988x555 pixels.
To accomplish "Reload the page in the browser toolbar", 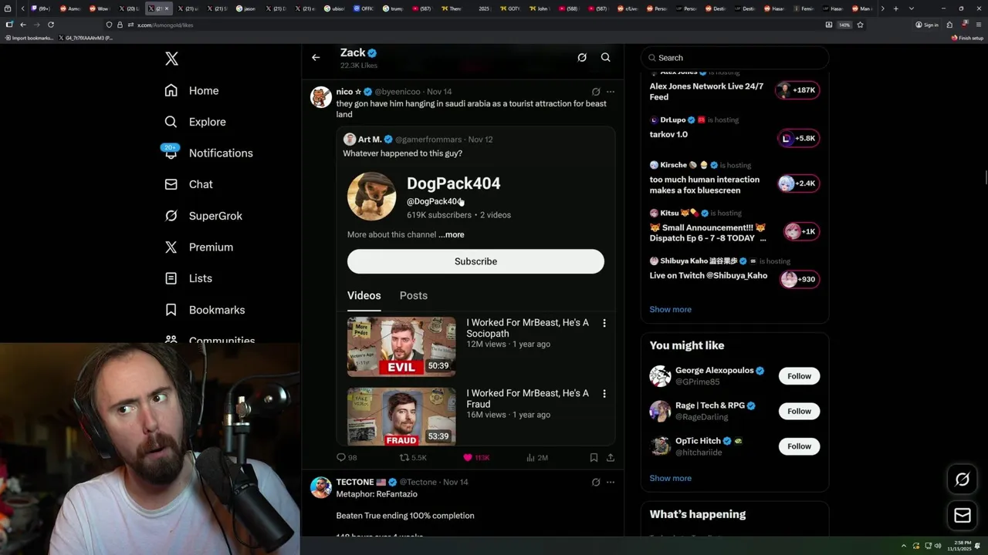I will pyautogui.click(x=51, y=25).
